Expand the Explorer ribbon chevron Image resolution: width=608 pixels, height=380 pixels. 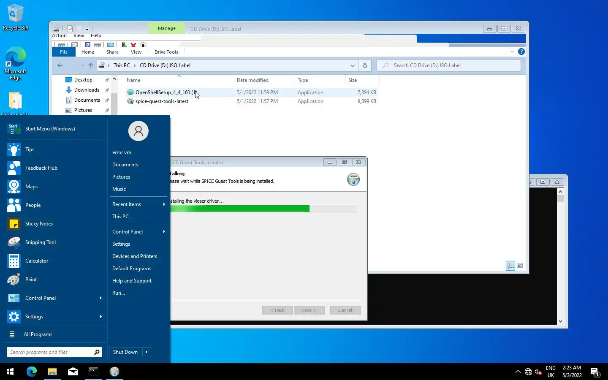[512, 52]
